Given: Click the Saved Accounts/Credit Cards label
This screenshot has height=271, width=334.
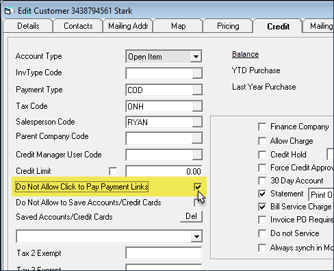Looking at the screenshot, I should click(64, 217).
